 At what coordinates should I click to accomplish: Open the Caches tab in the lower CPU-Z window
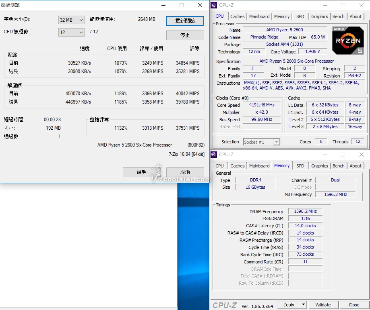tap(238, 166)
